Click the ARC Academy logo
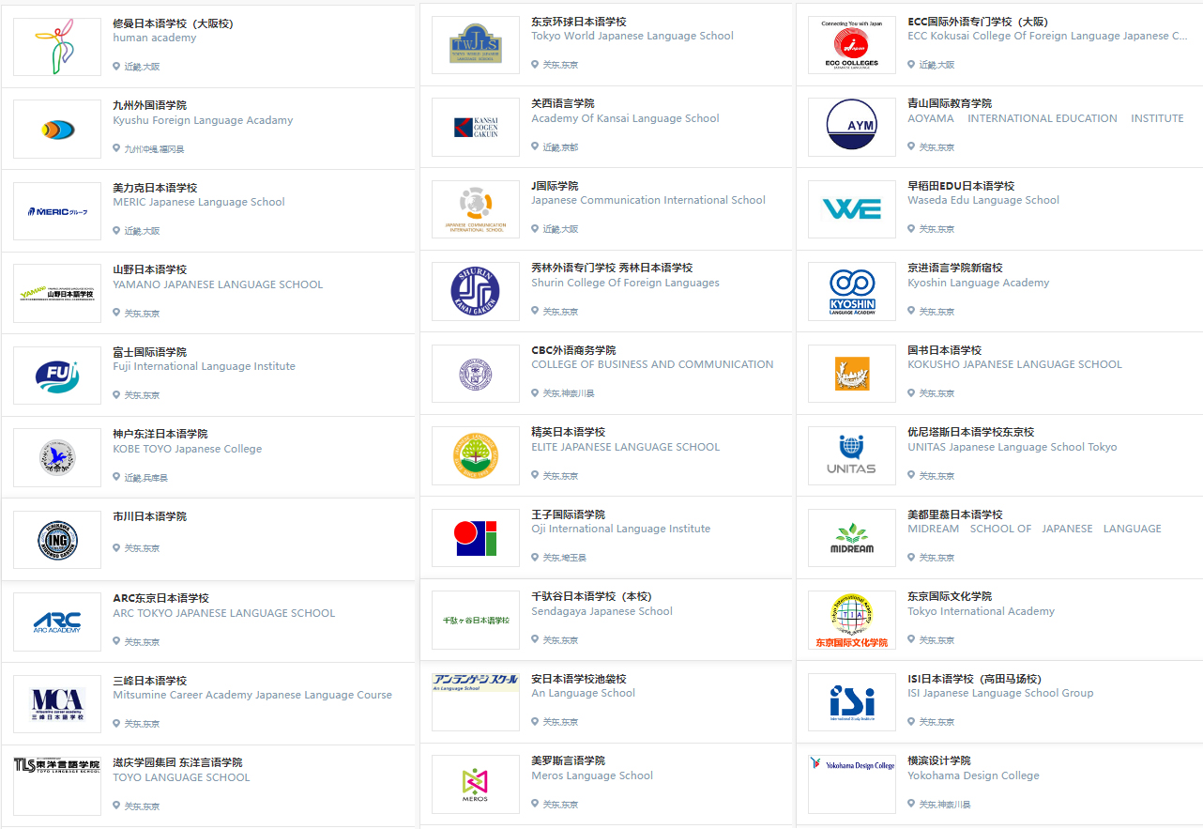1203x829 pixels. pyautogui.click(x=56, y=622)
